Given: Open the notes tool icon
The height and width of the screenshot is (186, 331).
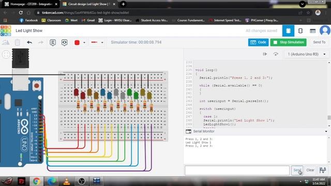Looking at the screenshot, I should pyautogui.click(x=53, y=42).
